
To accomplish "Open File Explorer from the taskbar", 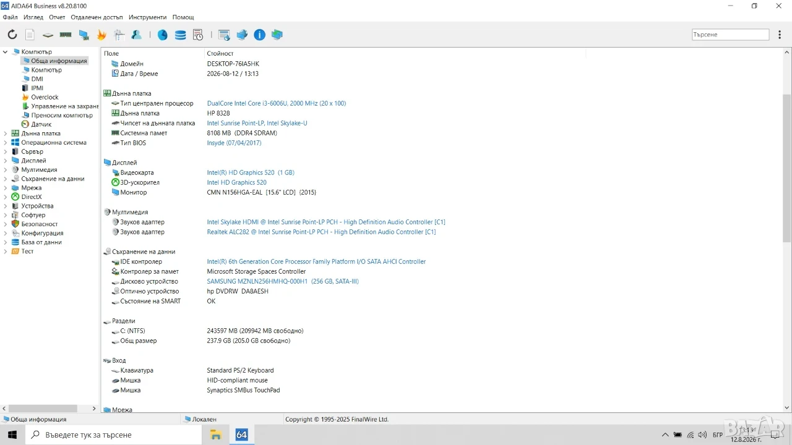I will (216, 434).
